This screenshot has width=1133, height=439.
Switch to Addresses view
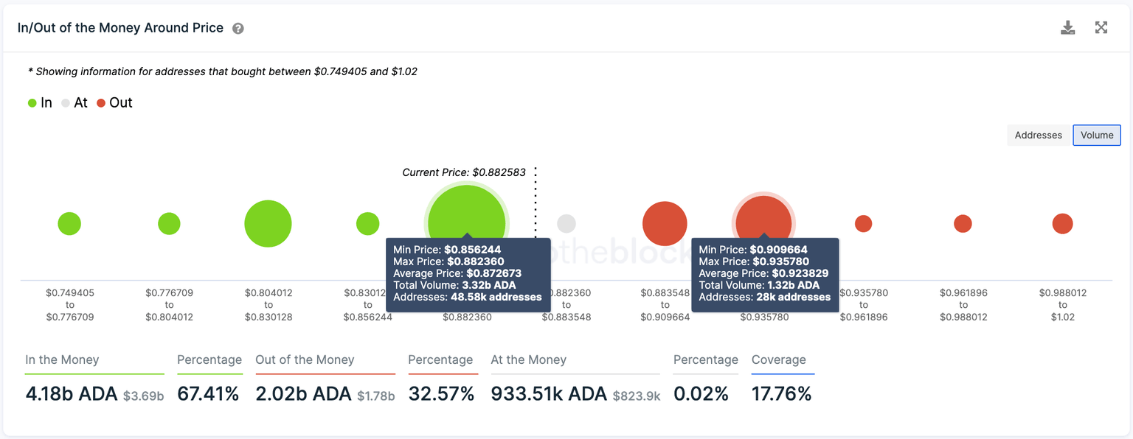click(x=1038, y=136)
